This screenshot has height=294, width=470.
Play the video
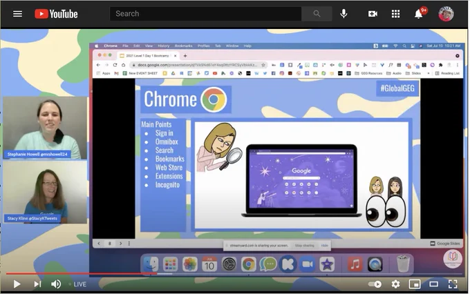coord(17,284)
